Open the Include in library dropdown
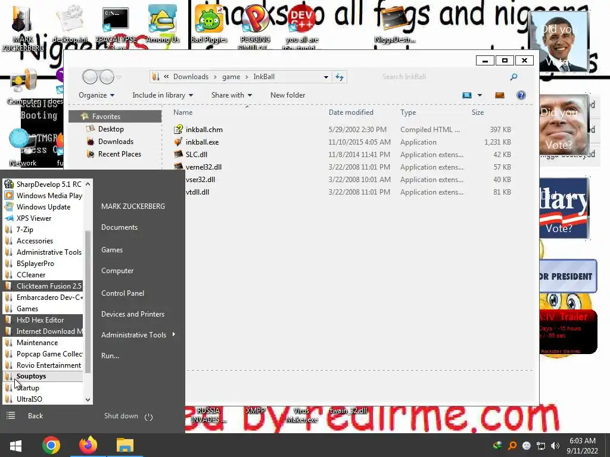The height and width of the screenshot is (457, 610). [x=163, y=95]
